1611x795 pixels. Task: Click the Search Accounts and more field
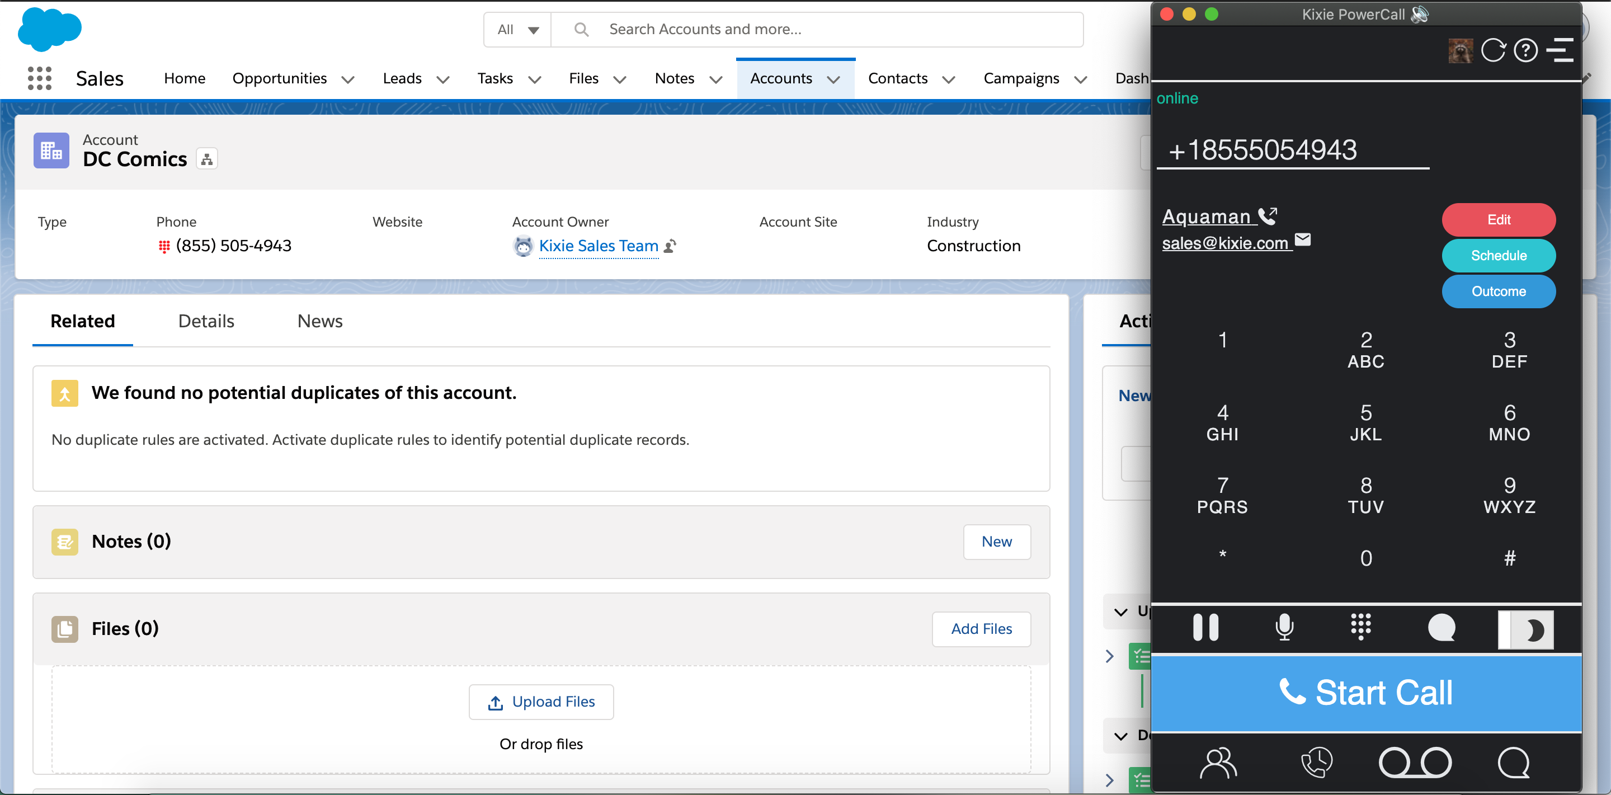(x=817, y=30)
